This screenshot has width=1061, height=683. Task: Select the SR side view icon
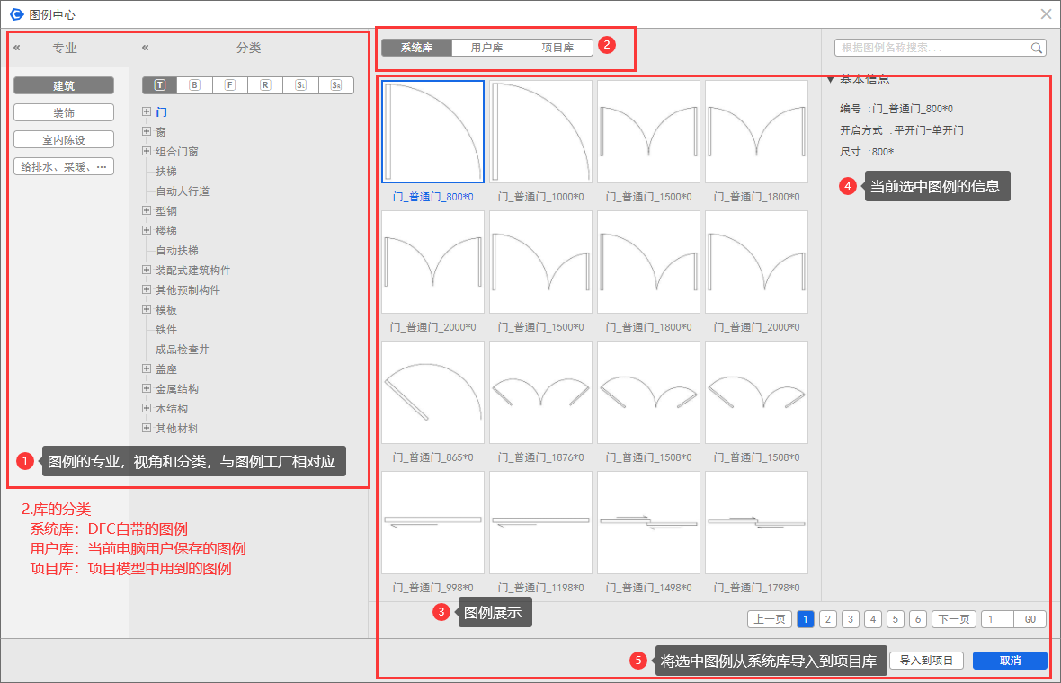[x=335, y=85]
